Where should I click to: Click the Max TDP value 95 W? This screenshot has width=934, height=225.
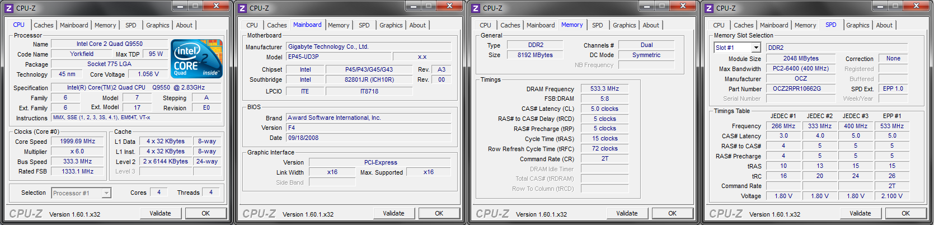click(156, 54)
